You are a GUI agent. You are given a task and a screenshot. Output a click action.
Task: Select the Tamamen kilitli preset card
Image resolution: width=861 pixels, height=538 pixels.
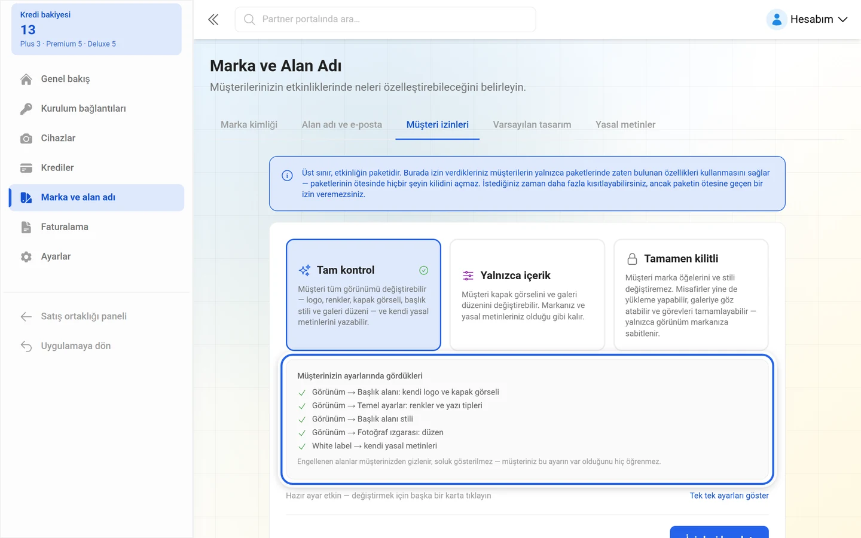[x=691, y=295]
